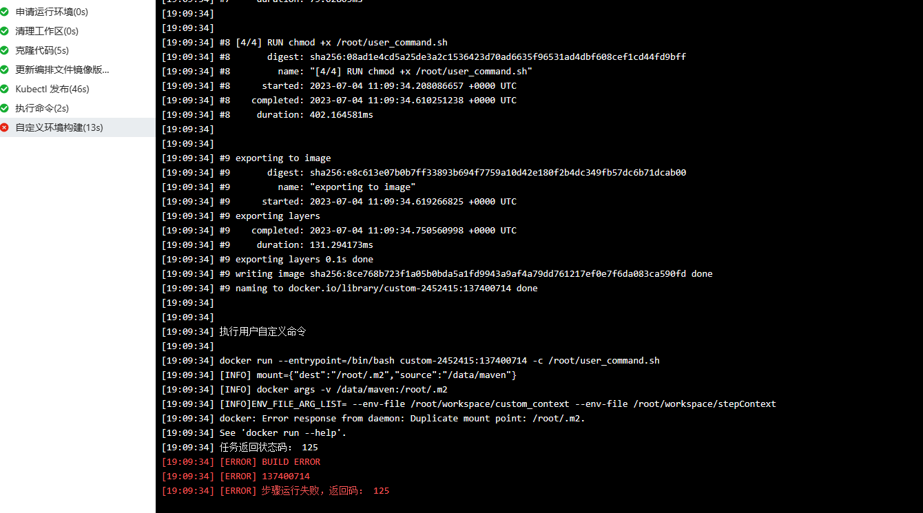Open the 更新编排文件镜像版 step

tap(78, 70)
